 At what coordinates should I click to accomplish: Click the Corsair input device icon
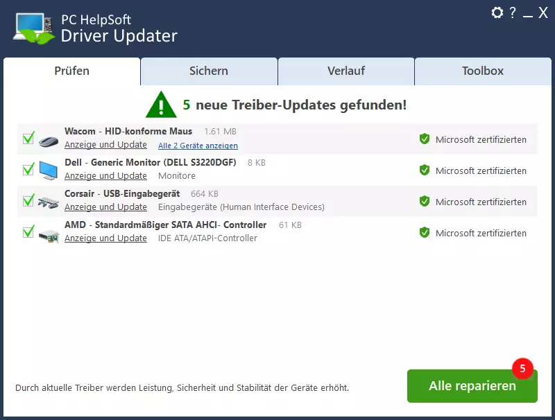pyautogui.click(x=49, y=202)
